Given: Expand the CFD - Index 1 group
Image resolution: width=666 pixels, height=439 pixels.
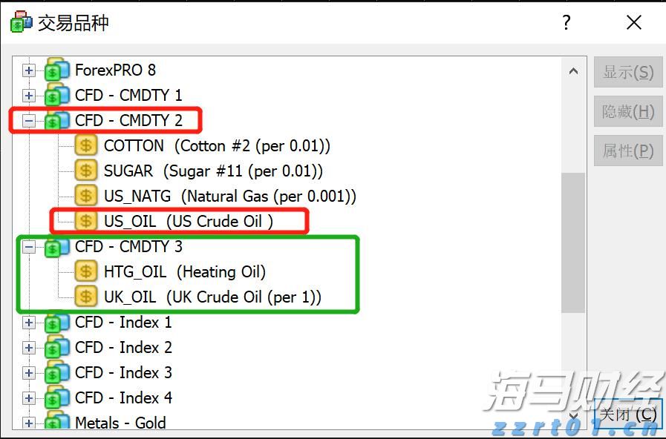Looking at the screenshot, I should [x=27, y=322].
